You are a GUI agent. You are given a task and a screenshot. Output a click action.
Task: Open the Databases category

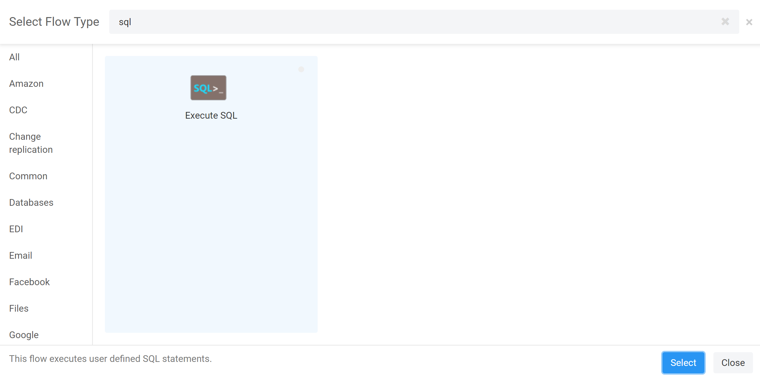point(31,202)
